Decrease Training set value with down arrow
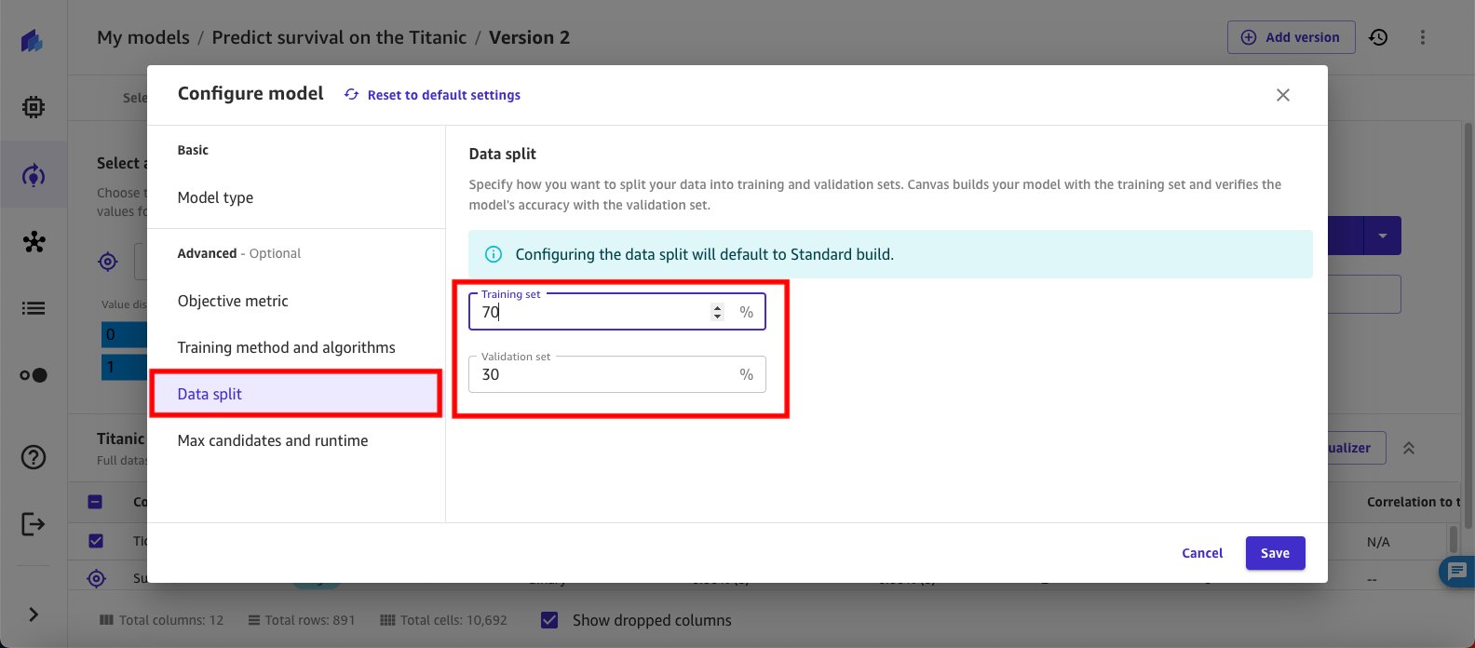The width and height of the screenshot is (1475, 648). coord(717,317)
